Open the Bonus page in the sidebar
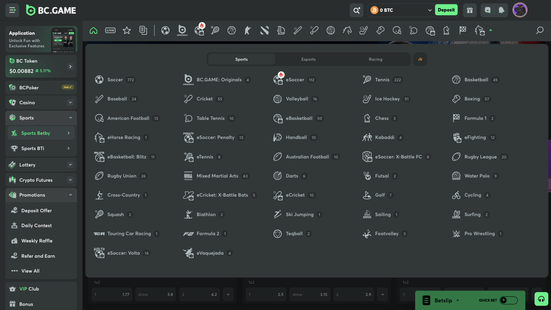This screenshot has height=310, width=551. tap(41, 304)
